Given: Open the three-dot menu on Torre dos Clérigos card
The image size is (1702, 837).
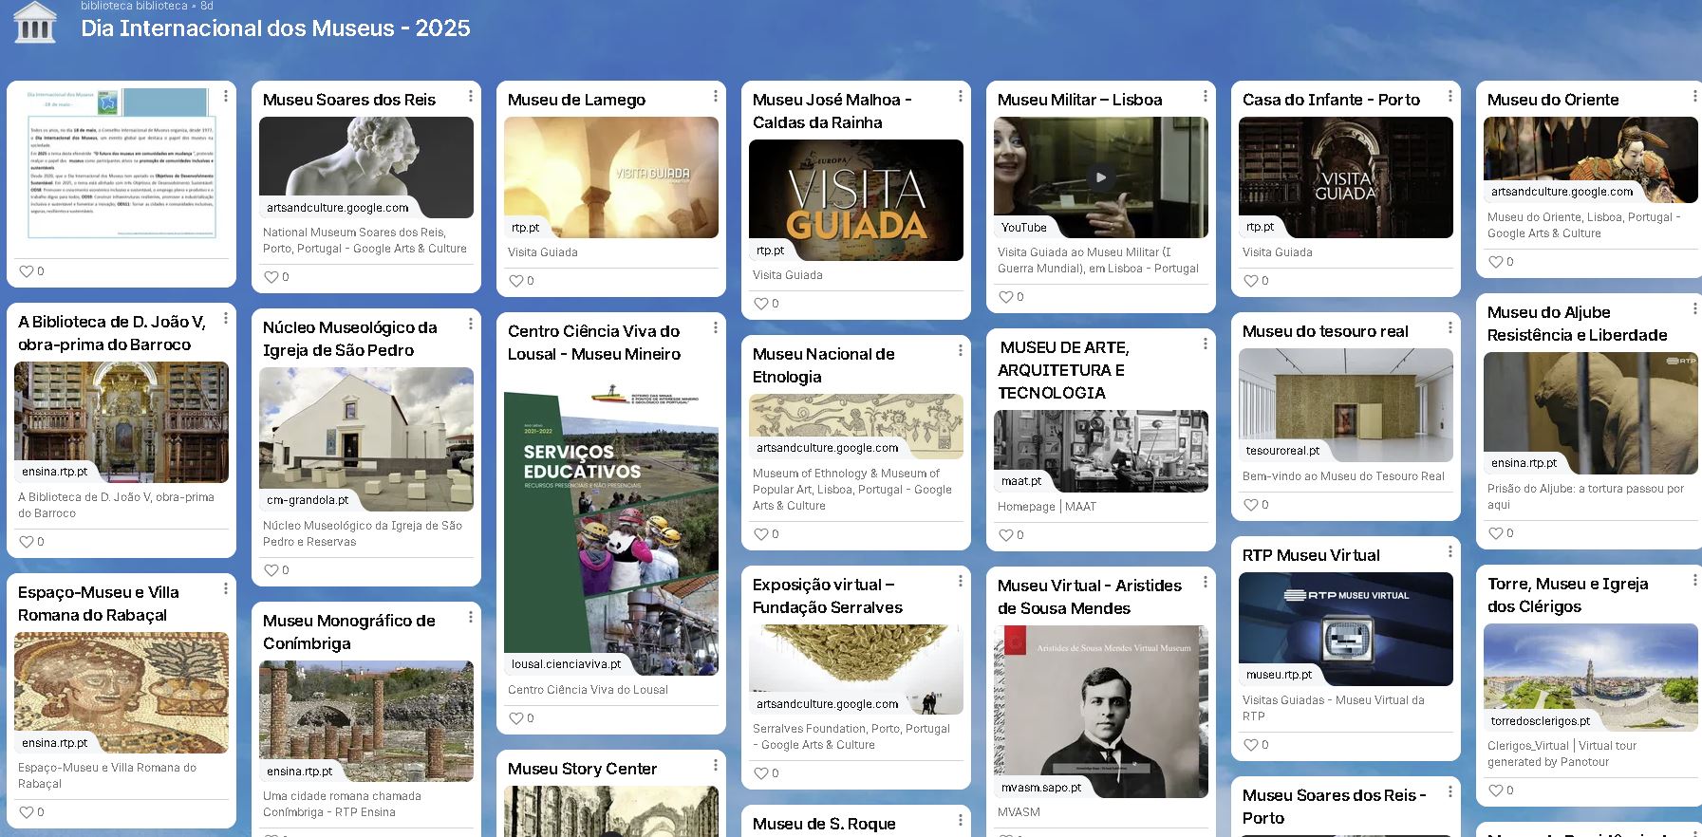Looking at the screenshot, I should point(1695,580).
